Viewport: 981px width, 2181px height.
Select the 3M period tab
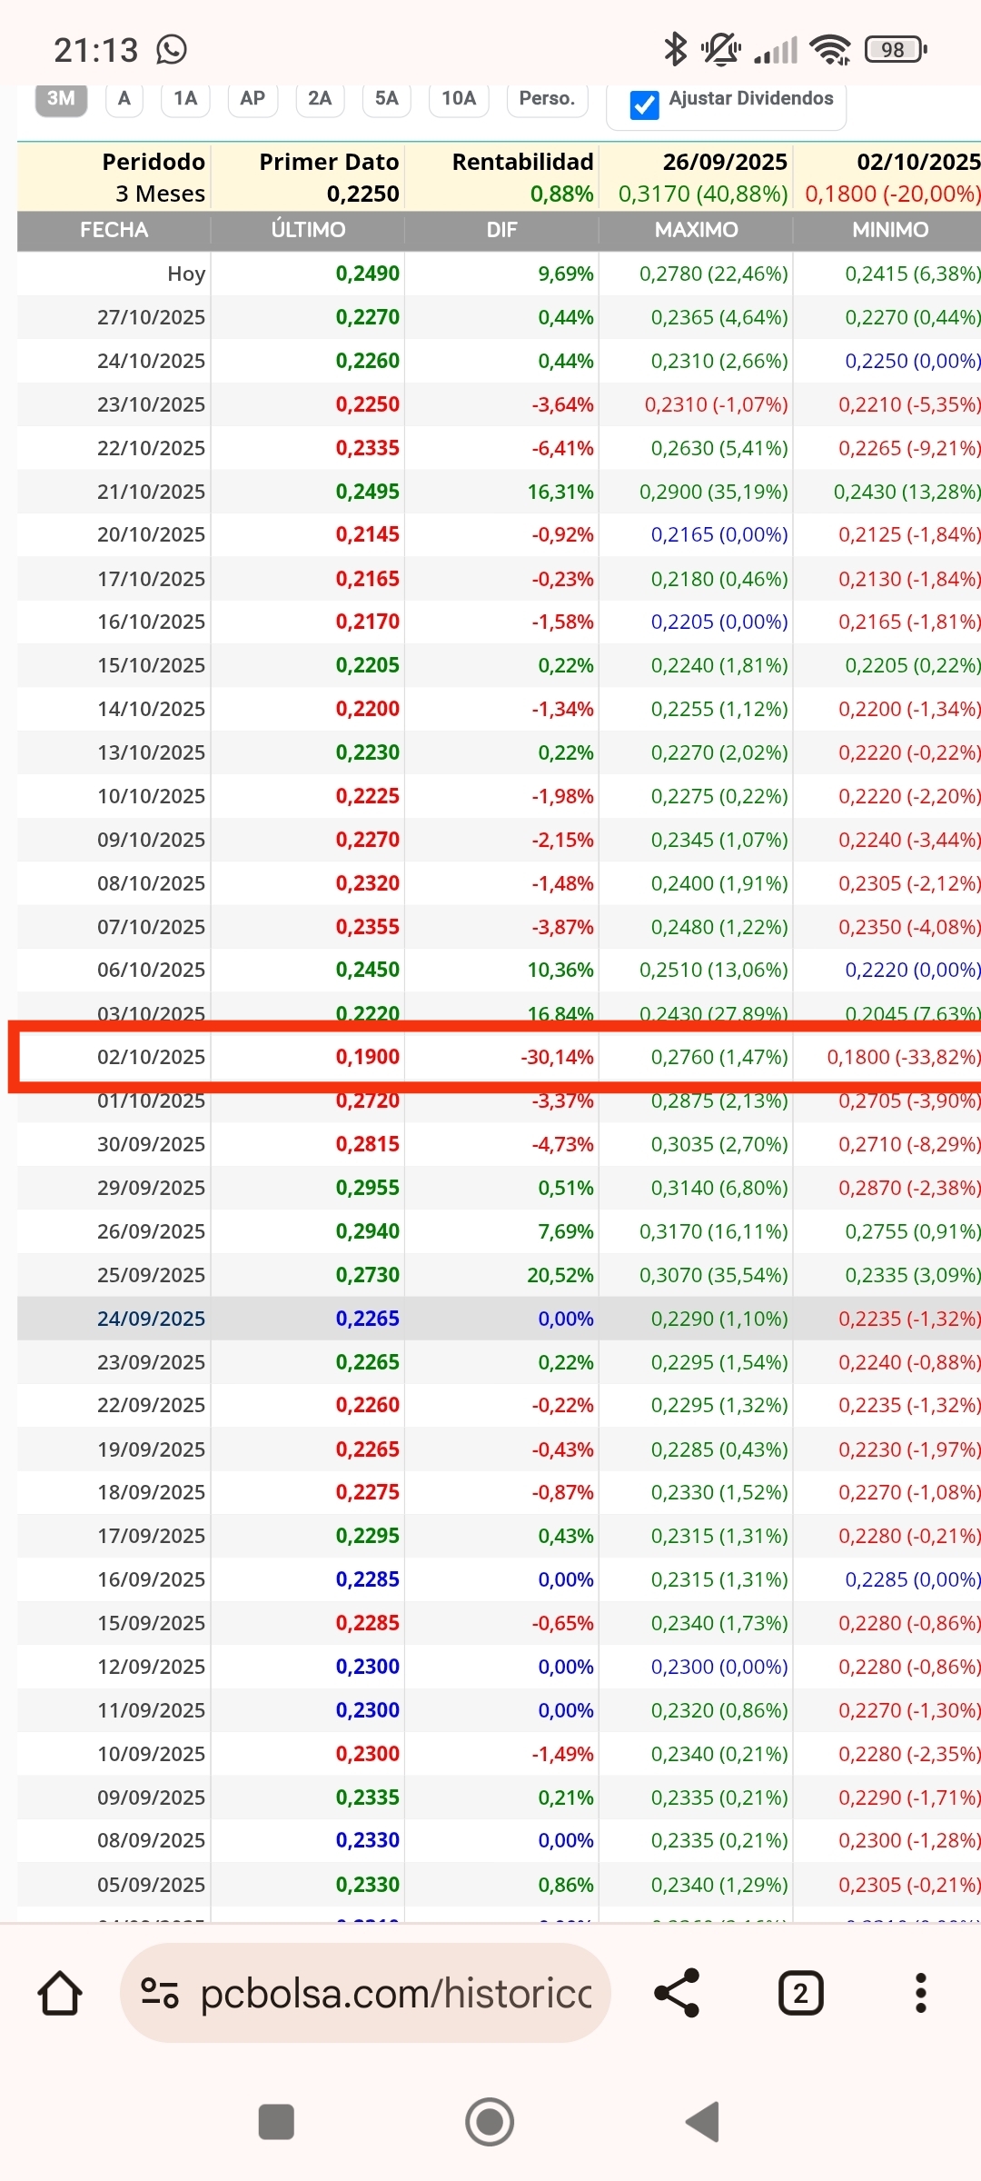pos(61,98)
